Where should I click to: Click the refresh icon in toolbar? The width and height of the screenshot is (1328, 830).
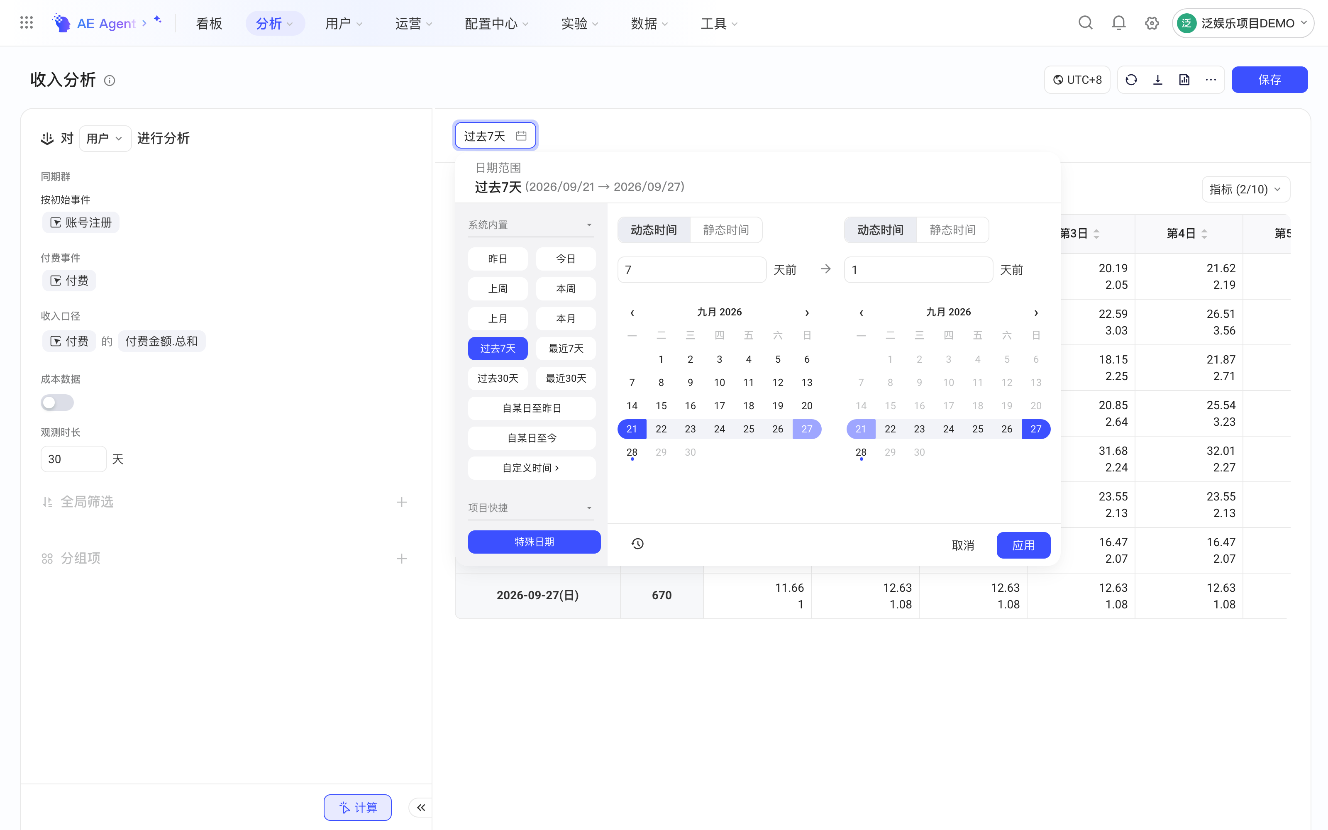click(x=1131, y=80)
